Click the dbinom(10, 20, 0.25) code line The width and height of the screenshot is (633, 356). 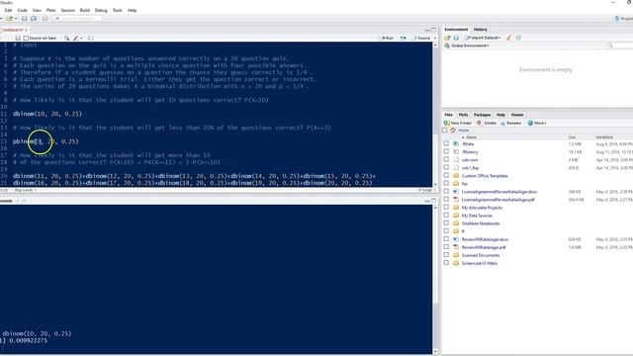[x=47, y=114]
